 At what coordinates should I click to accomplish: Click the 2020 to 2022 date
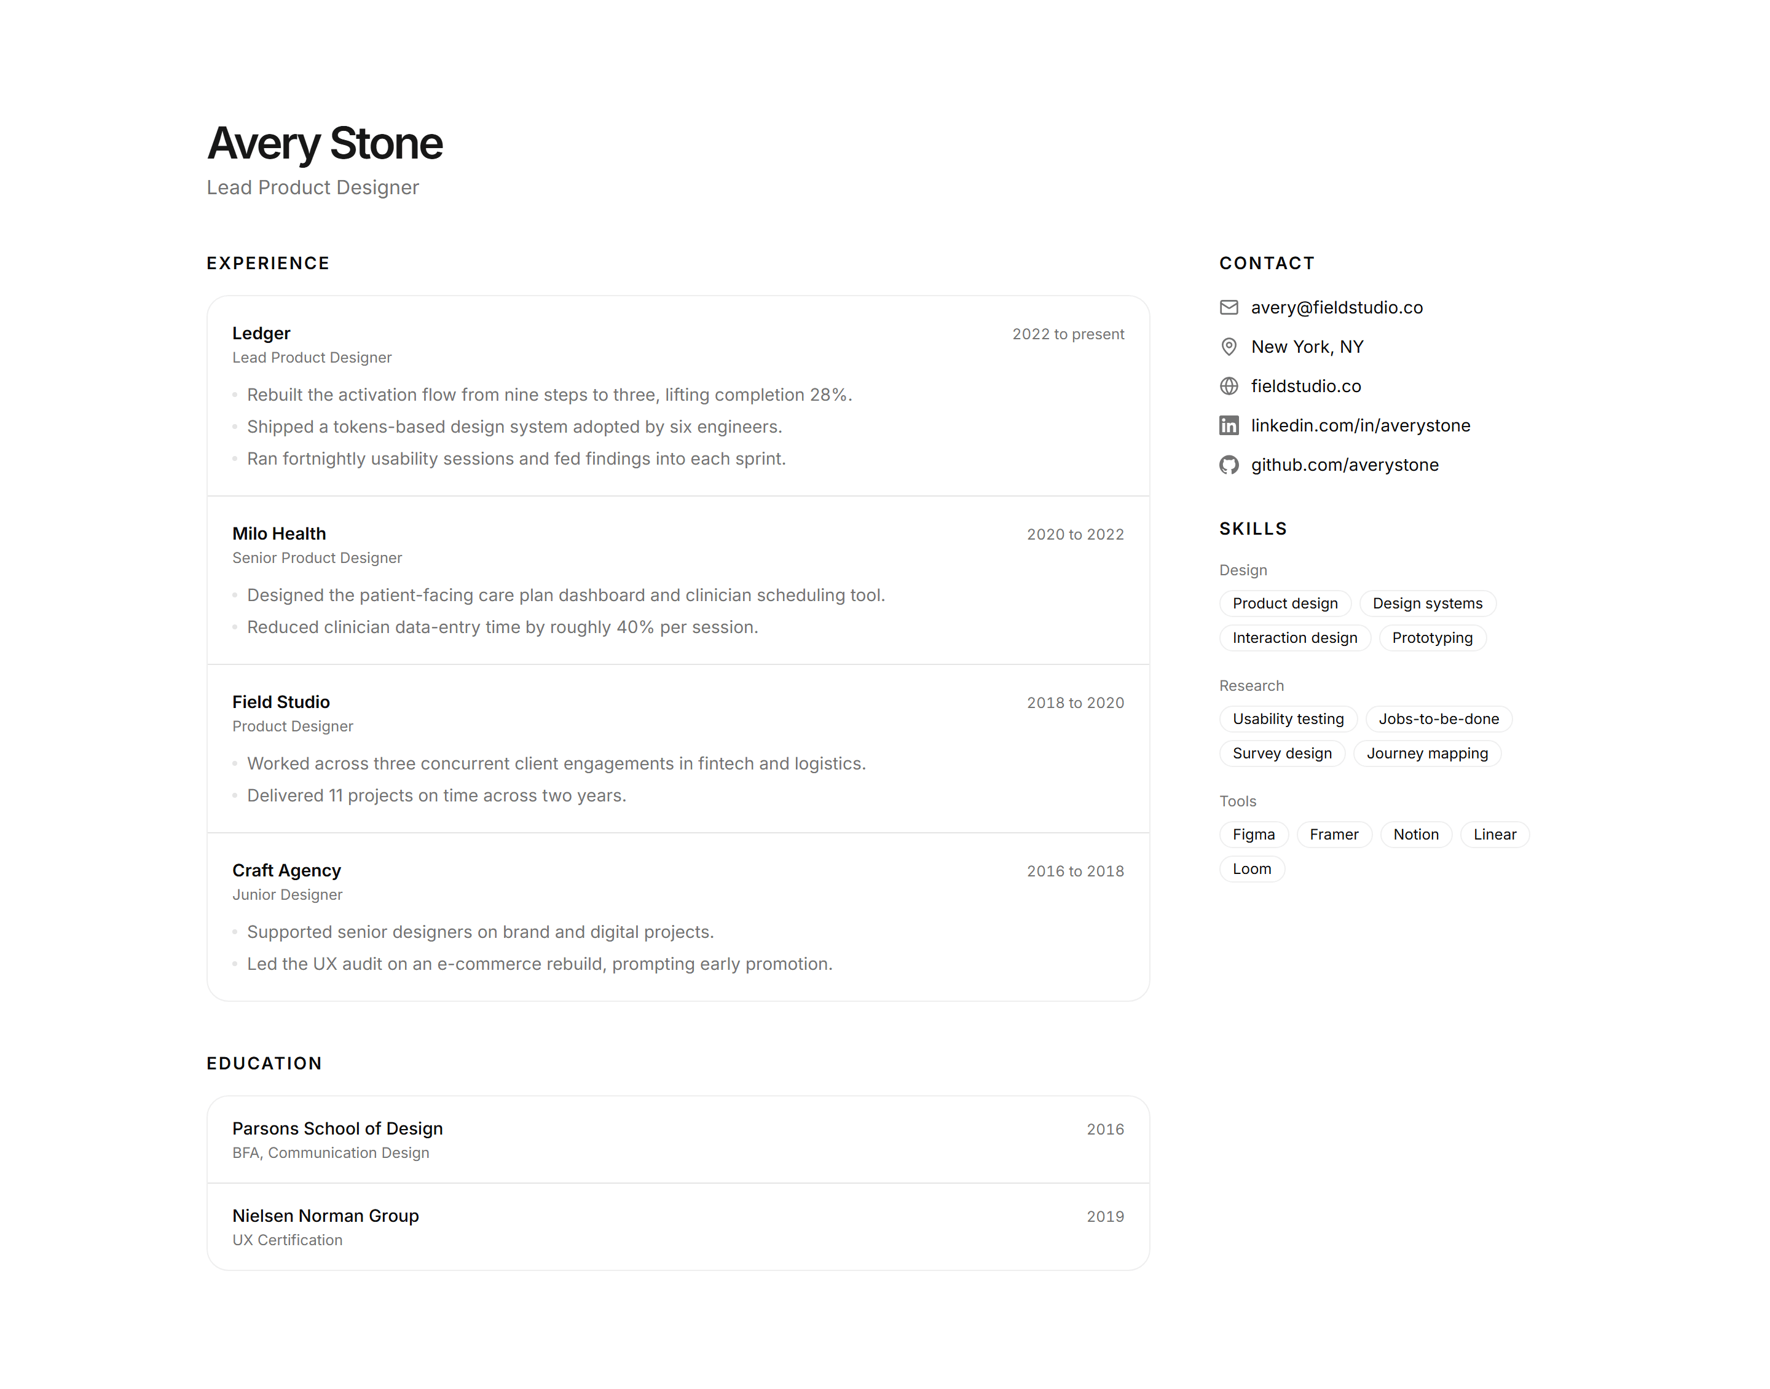(x=1075, y=534)
